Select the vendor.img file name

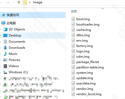click(85, 89)
